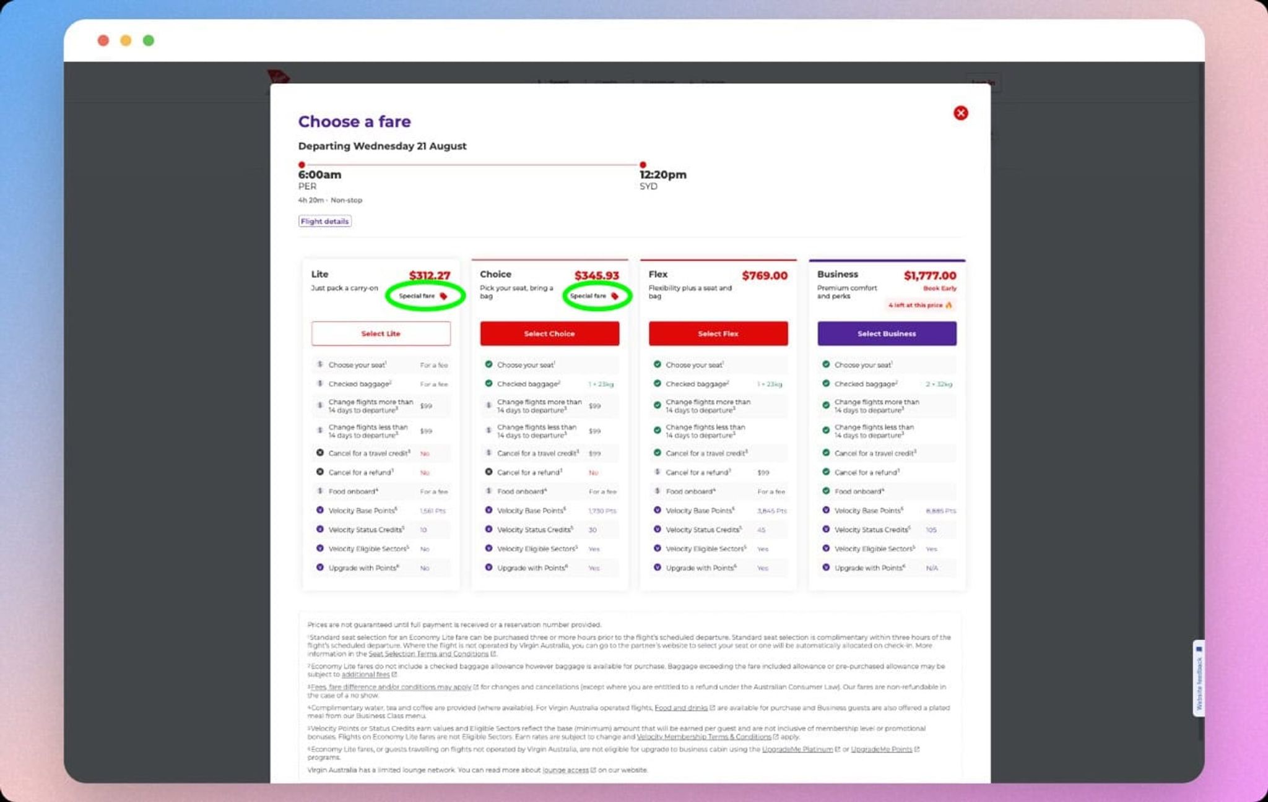1268x802 pixels.
Task: Select the Flex fare
Action: [x=718, y=334]
